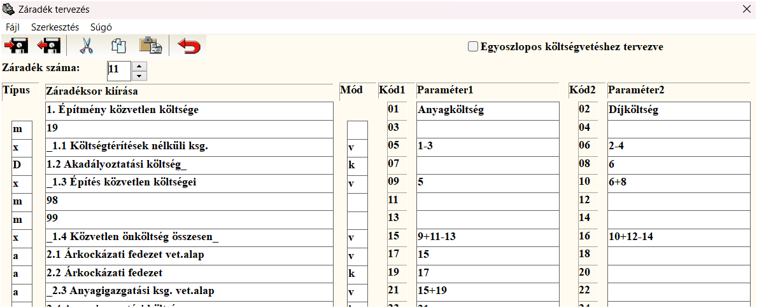The width and height of the screenshot is (757, 308).
Task: Click the 1.2 Akadályoztatási költség row text
Action: pos(189,165)
